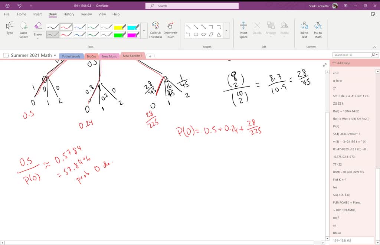Screen dimensions: 380x245
Task: Switch to the Fubini Words section tab
Action: pyautogui.click(x=71, y=56)
